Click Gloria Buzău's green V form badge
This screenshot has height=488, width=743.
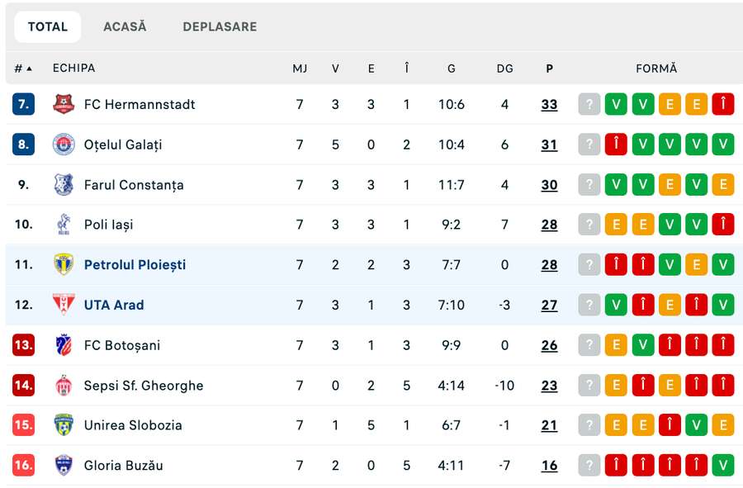[722, 465]
